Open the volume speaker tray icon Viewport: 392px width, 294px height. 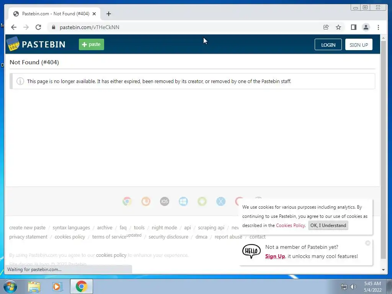coord(353,287)
